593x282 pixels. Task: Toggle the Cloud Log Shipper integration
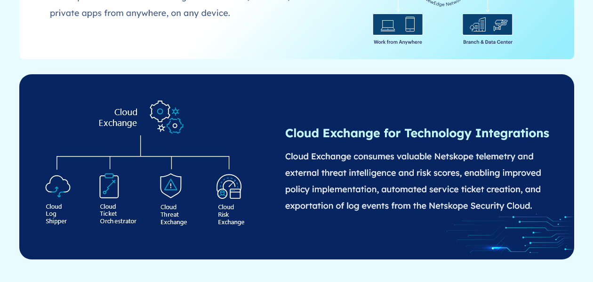(x=57, y=197)
